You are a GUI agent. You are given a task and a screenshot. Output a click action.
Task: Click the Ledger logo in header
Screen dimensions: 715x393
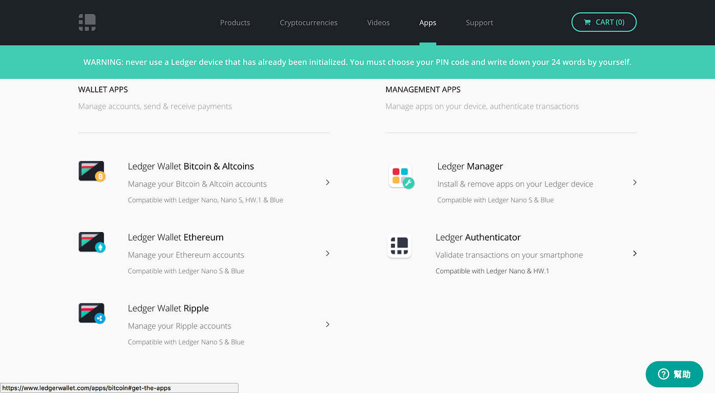pyautogui.click(x=87, y=22)
